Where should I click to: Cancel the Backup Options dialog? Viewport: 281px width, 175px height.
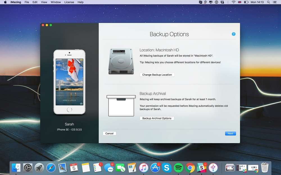tap(109, 133)
